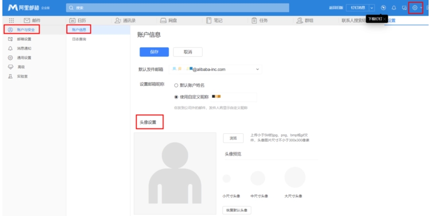
Task: Close the 下载钉钉 tooltip
Action: (x=384, y=19)
